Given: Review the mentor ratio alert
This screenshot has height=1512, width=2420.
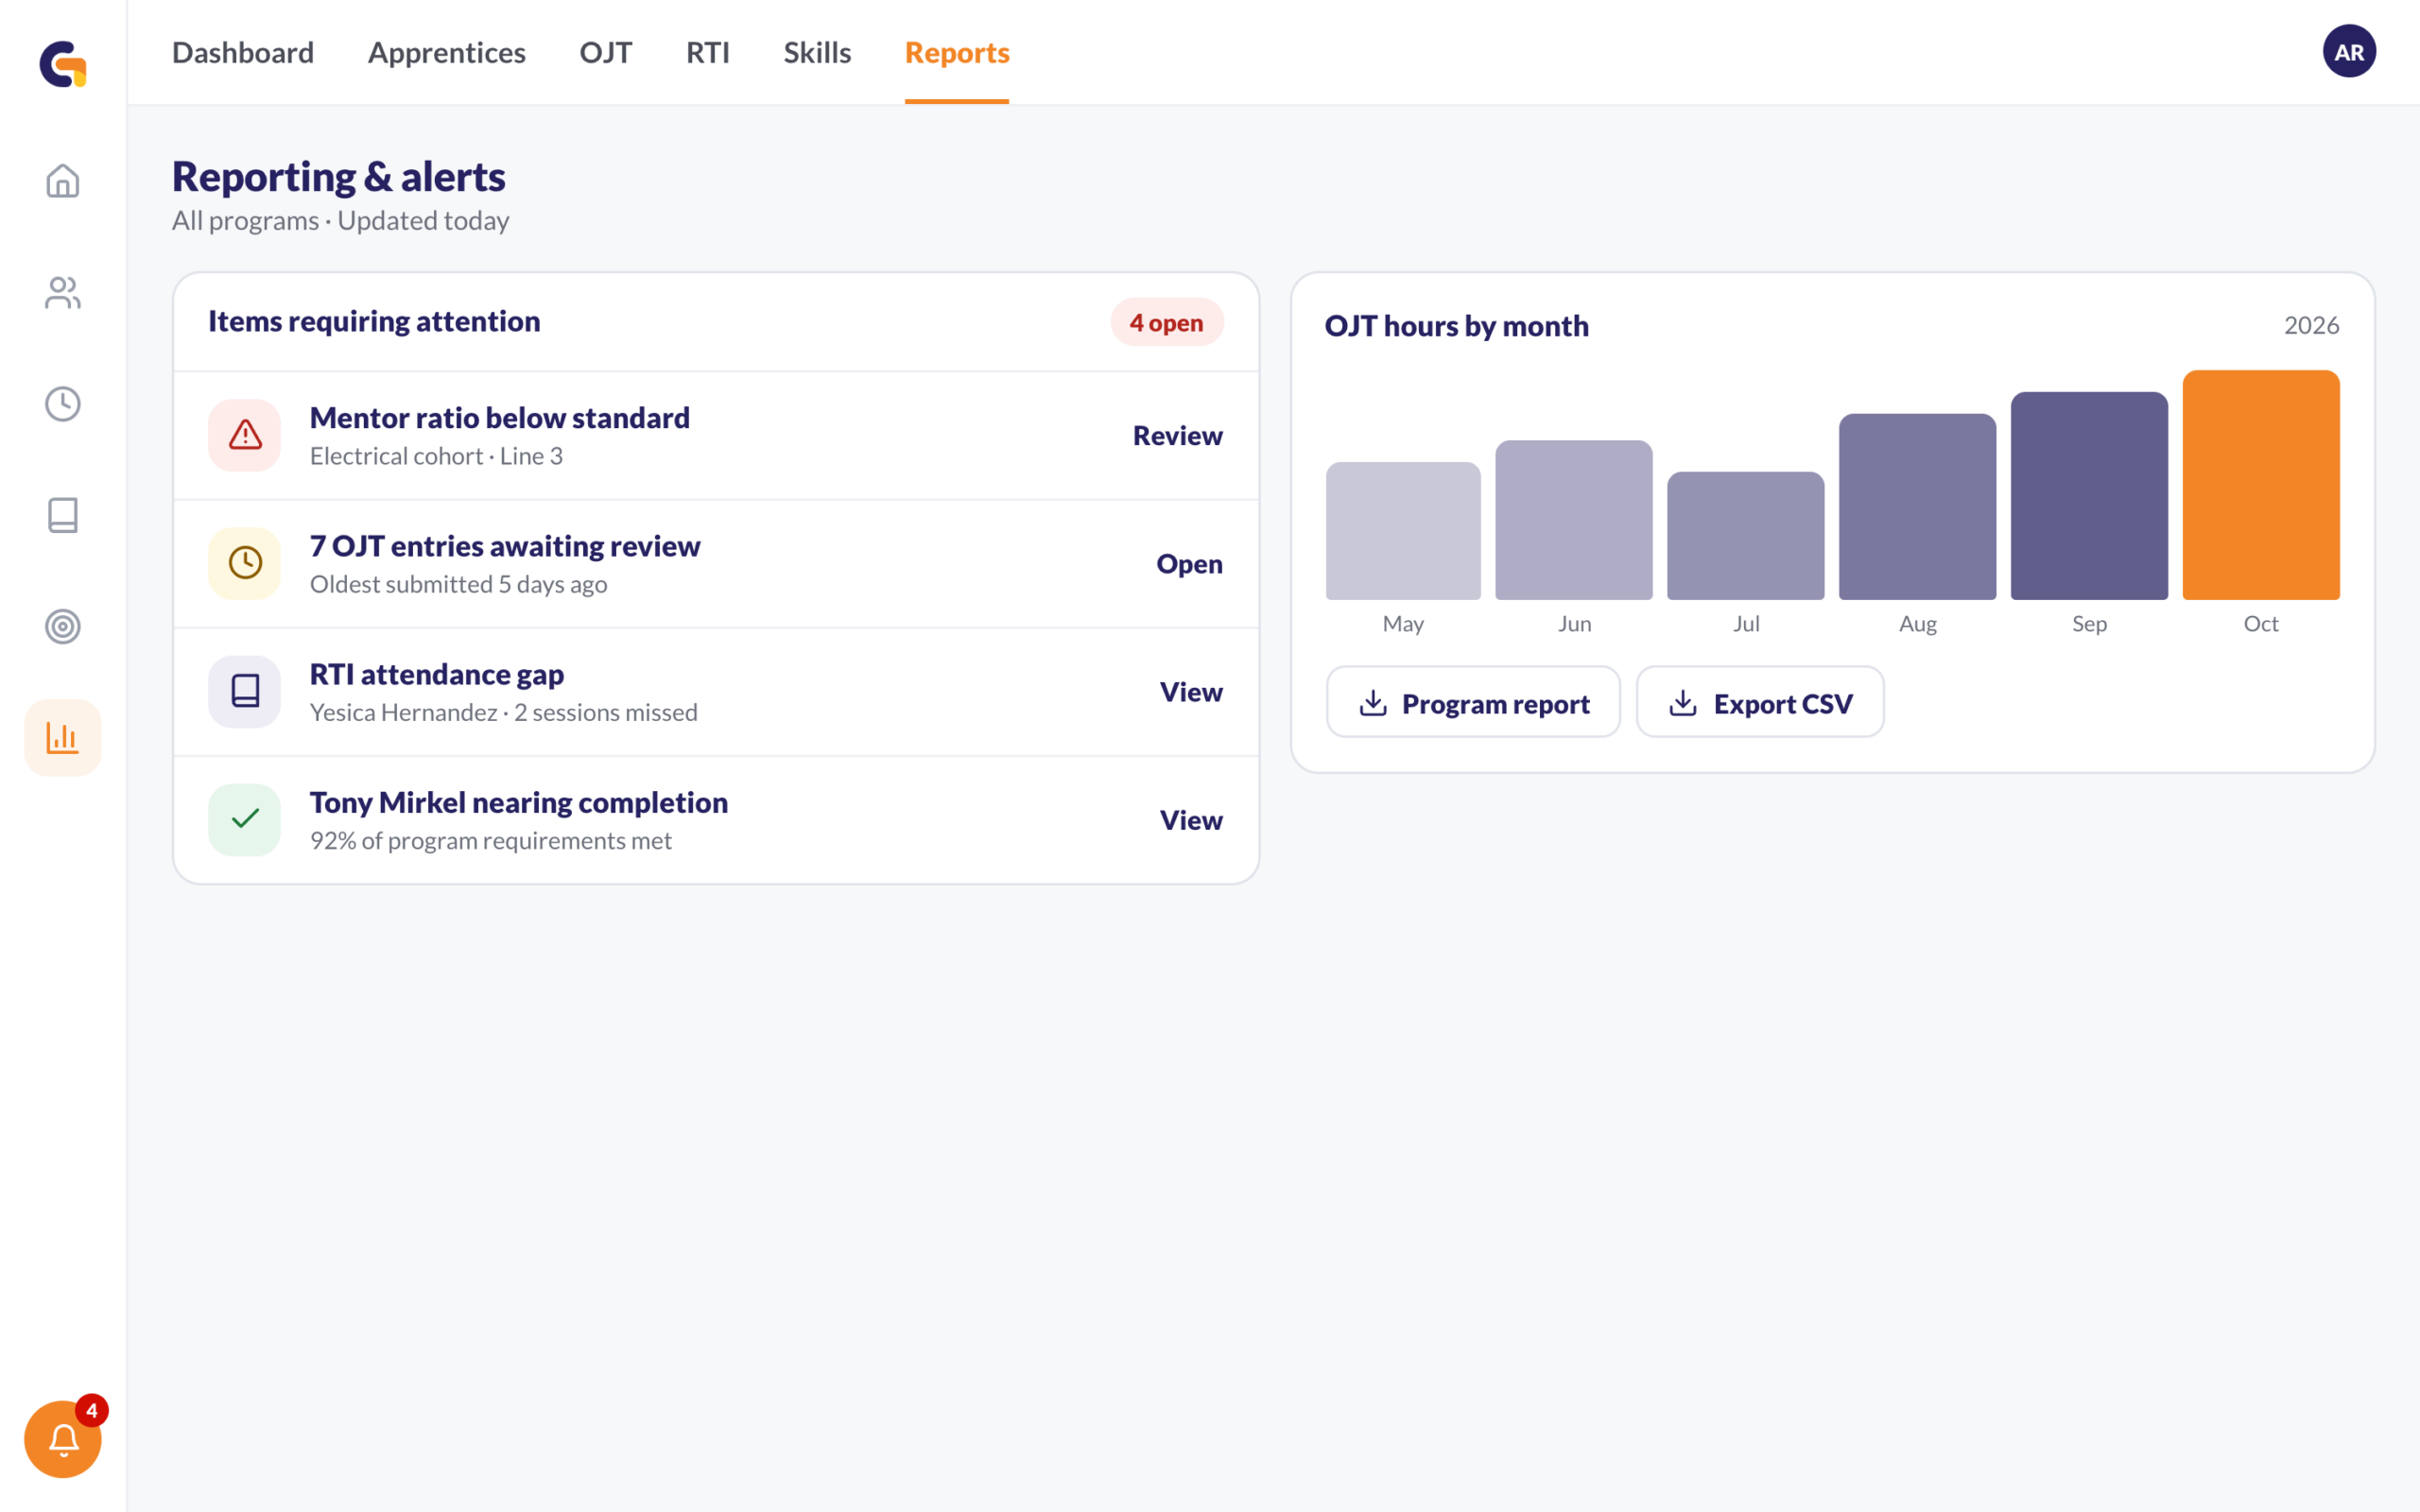Looking at the screenshot, I should click(1177, 435).
